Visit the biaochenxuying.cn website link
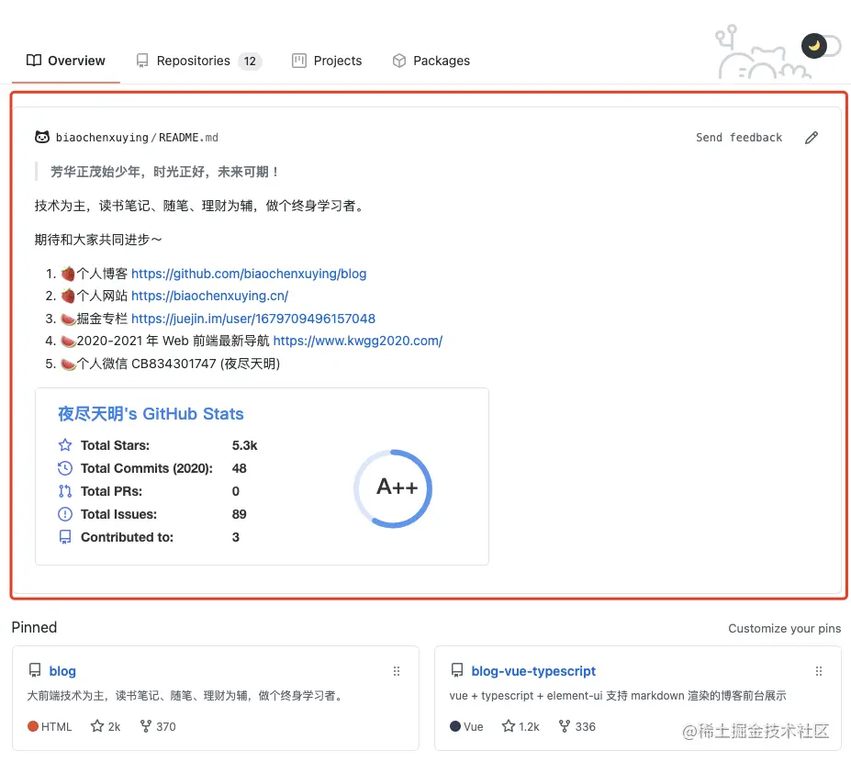The height and width of the screenshot is (762, 851). point(209,296)
